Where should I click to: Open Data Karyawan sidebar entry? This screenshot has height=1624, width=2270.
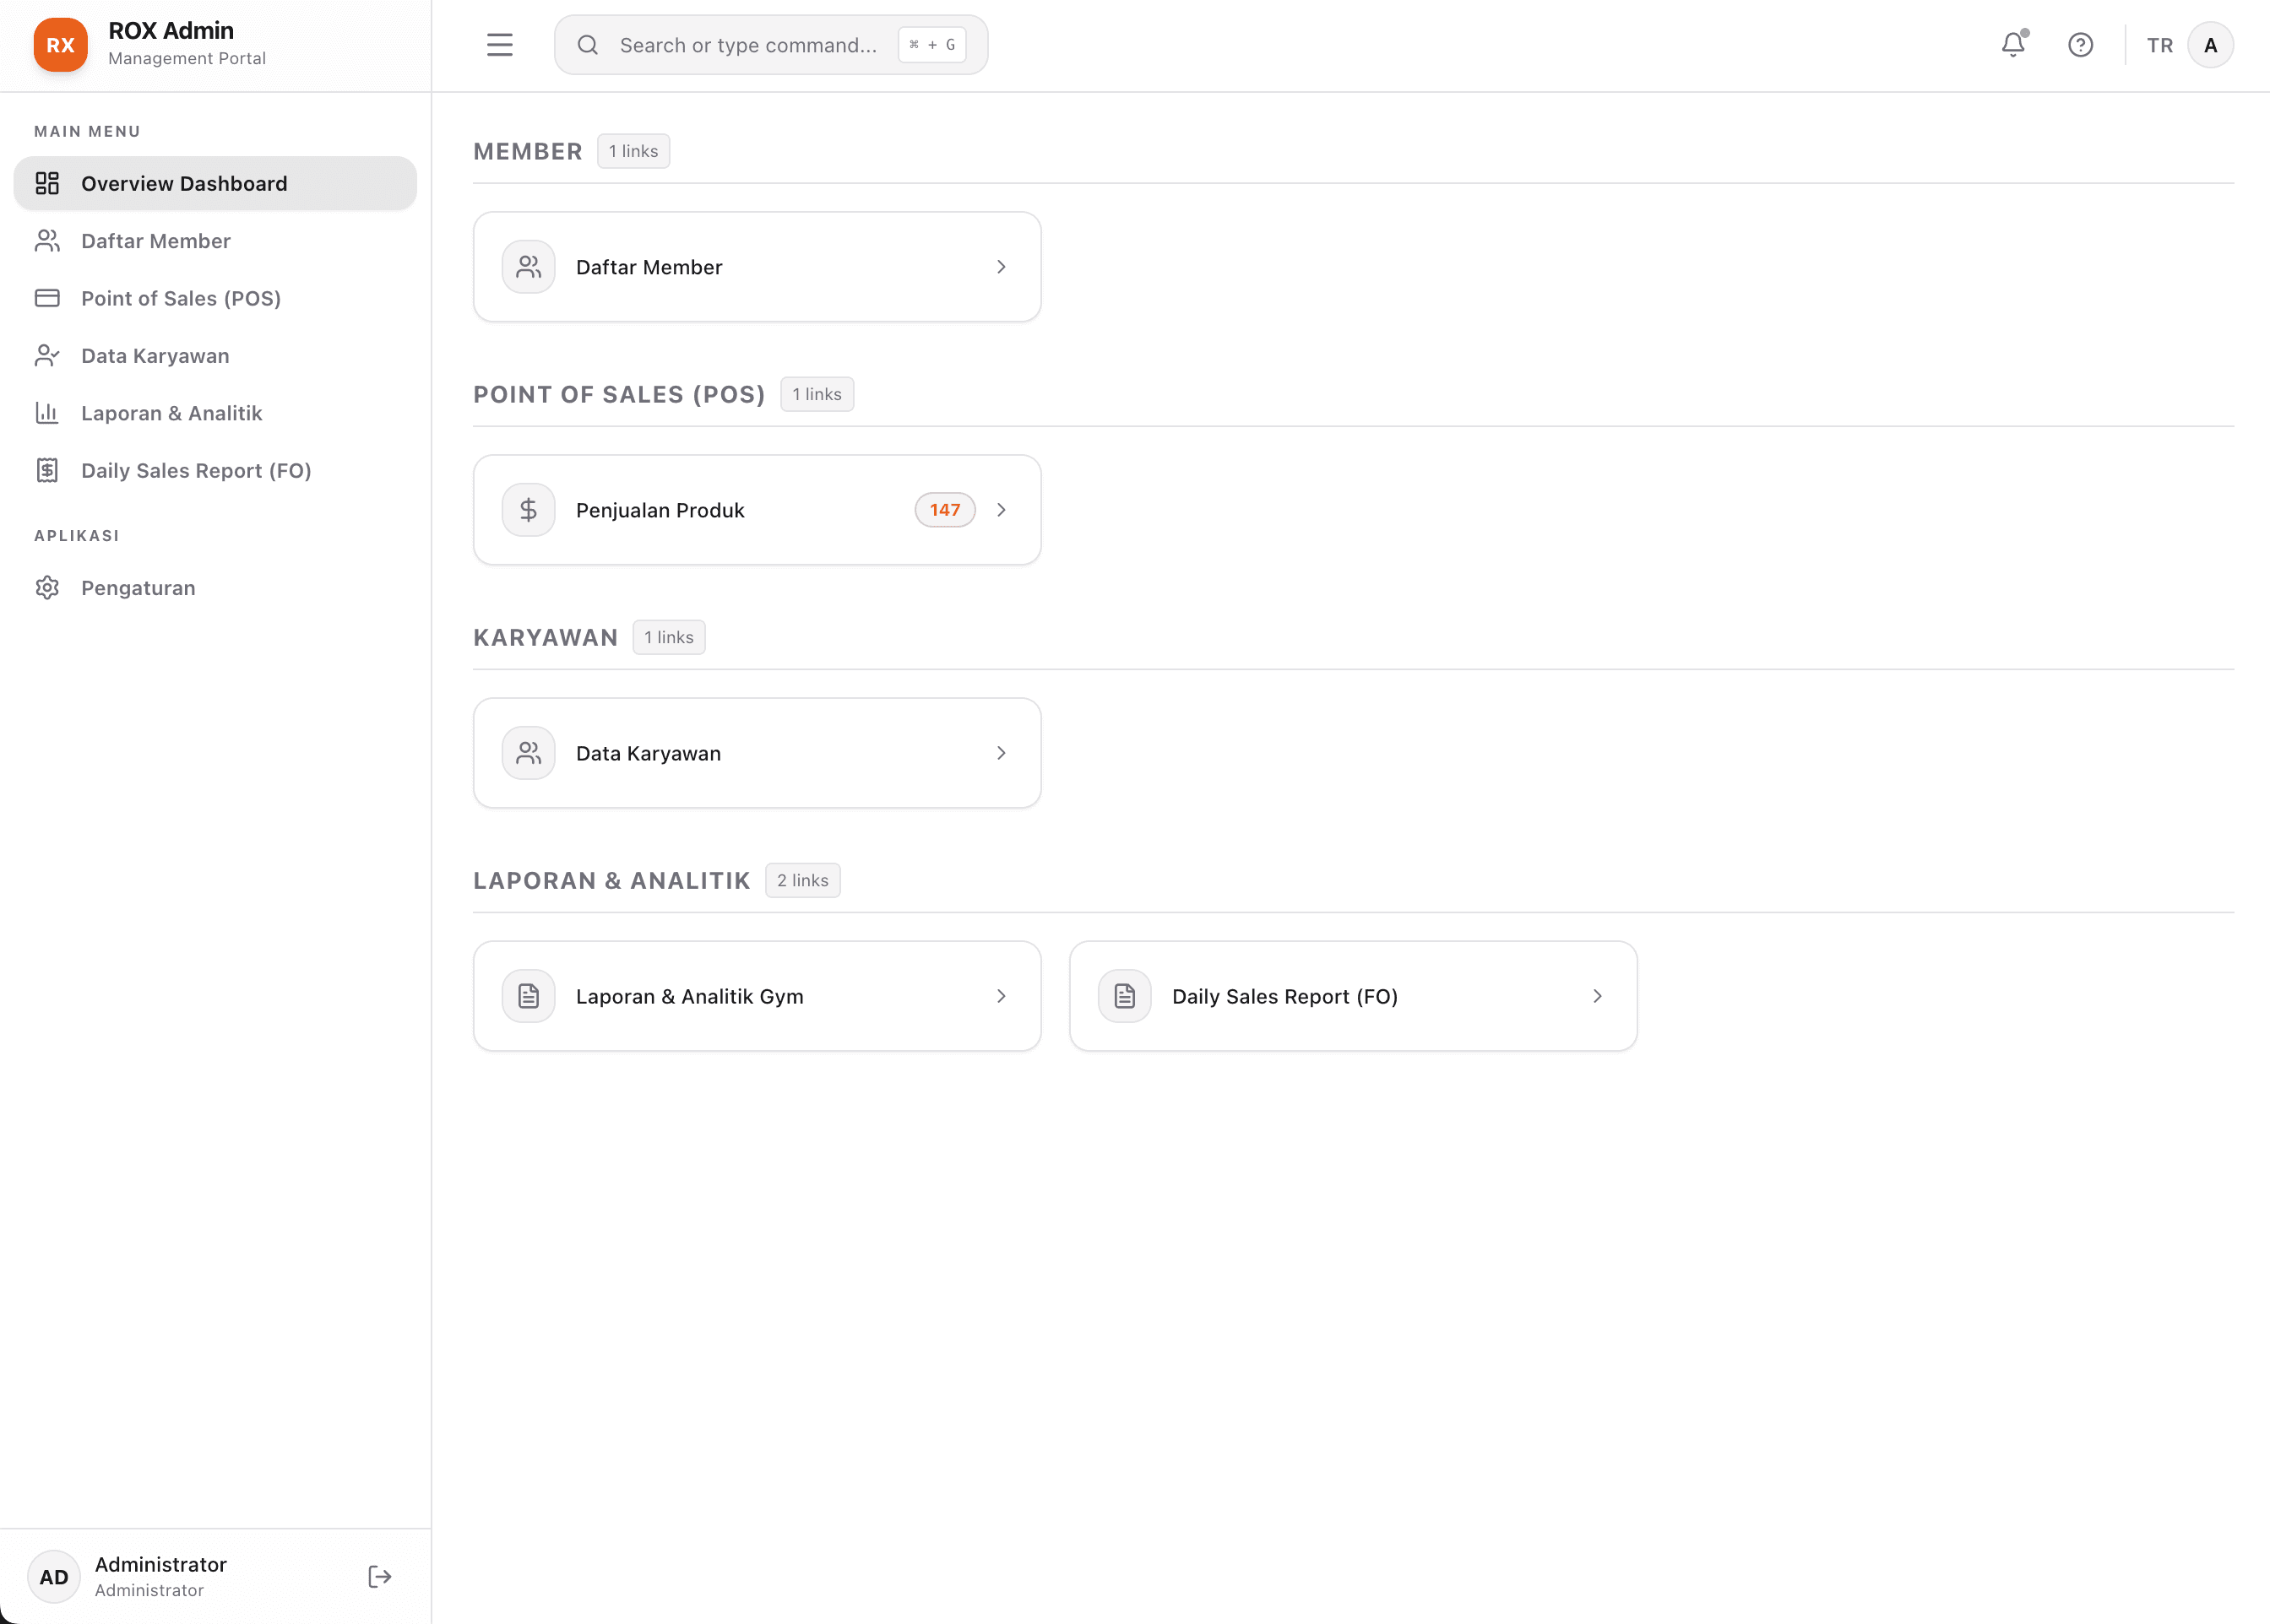click(215, 356)
